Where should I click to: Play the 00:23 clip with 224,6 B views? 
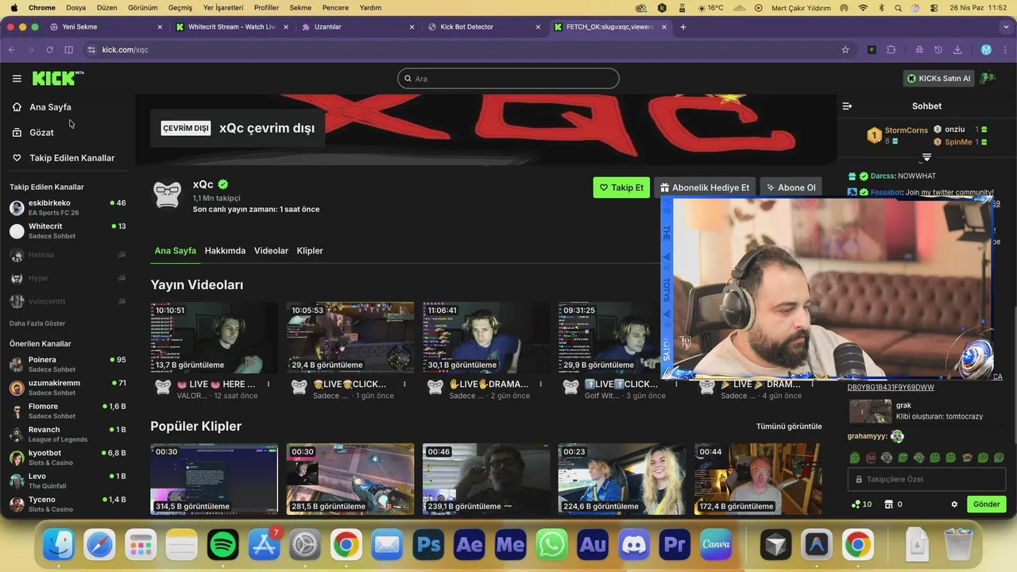[x=621, y=479]
